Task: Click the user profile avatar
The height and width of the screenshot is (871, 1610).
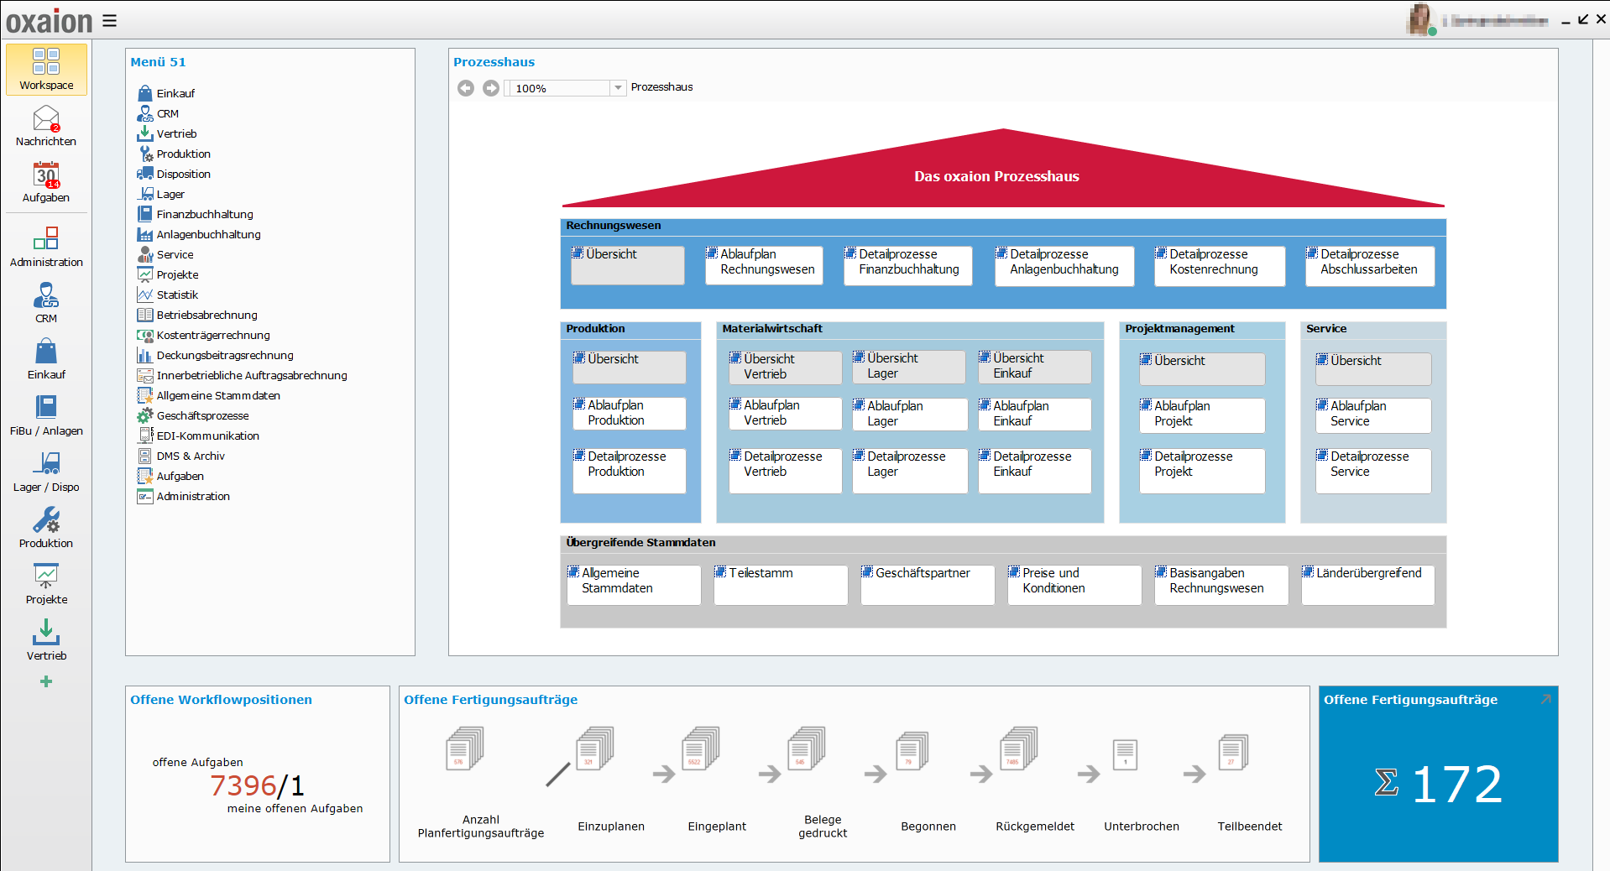Action: pos(1420,19)
